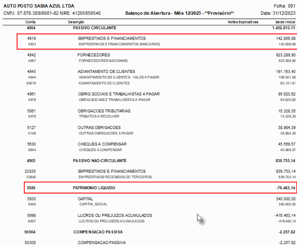The height and width of the screenshot is (246, 297).
Task: Select TRIBUTOS A RECOLHER description
Action: (x=99, y=116)
